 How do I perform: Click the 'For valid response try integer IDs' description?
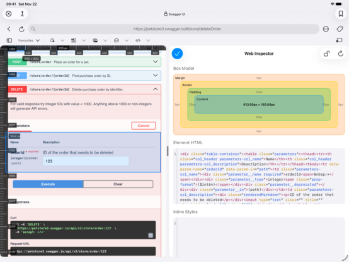[x=81, y=106]
